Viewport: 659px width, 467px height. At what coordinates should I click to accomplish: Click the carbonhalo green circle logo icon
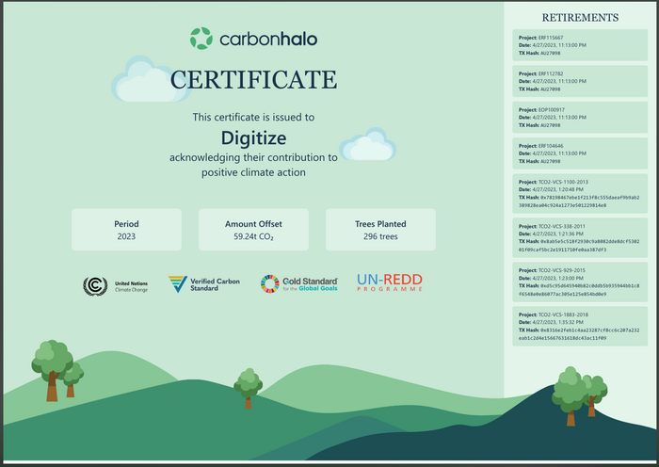(201, 39)
